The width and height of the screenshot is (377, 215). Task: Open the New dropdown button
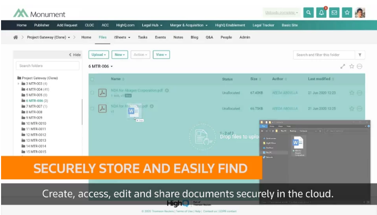click(120, 54)
